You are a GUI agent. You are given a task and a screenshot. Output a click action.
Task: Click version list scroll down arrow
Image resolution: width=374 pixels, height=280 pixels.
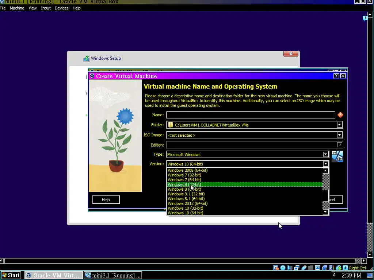(325, 212)
